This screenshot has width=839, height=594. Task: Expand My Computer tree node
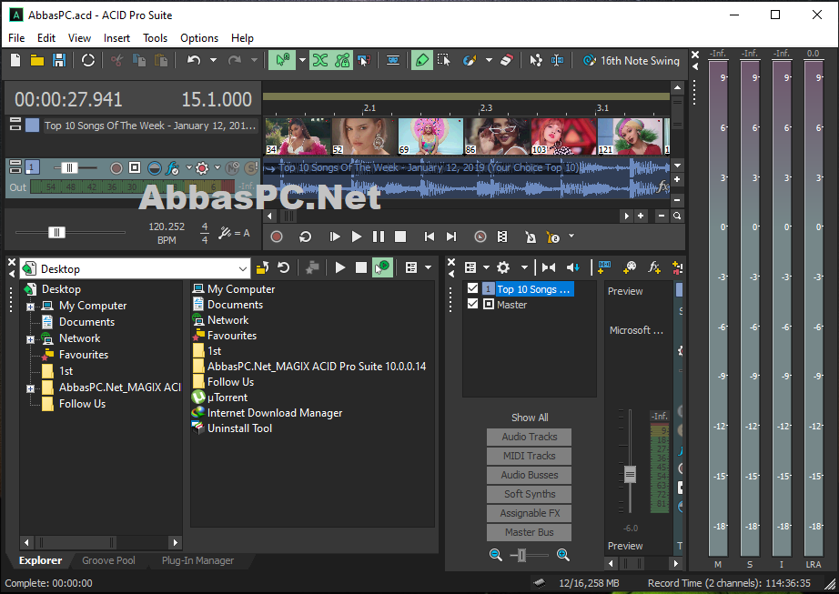31,307
